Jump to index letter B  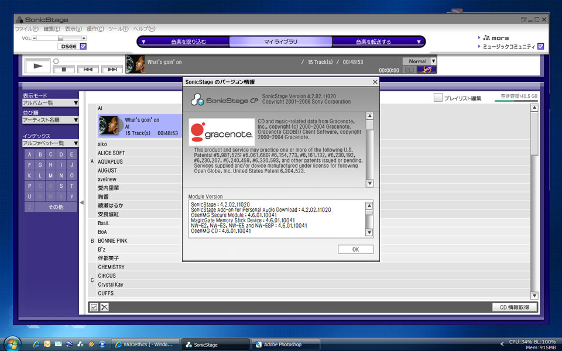pos(40,154)
